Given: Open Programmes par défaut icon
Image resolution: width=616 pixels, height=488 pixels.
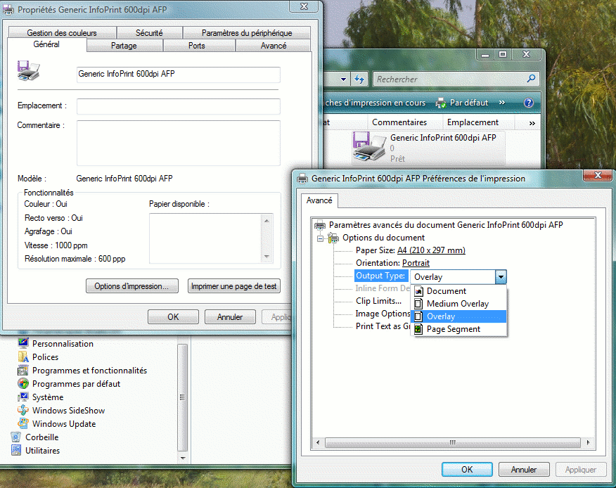Looking at the screenshot, I should [23, 383].
